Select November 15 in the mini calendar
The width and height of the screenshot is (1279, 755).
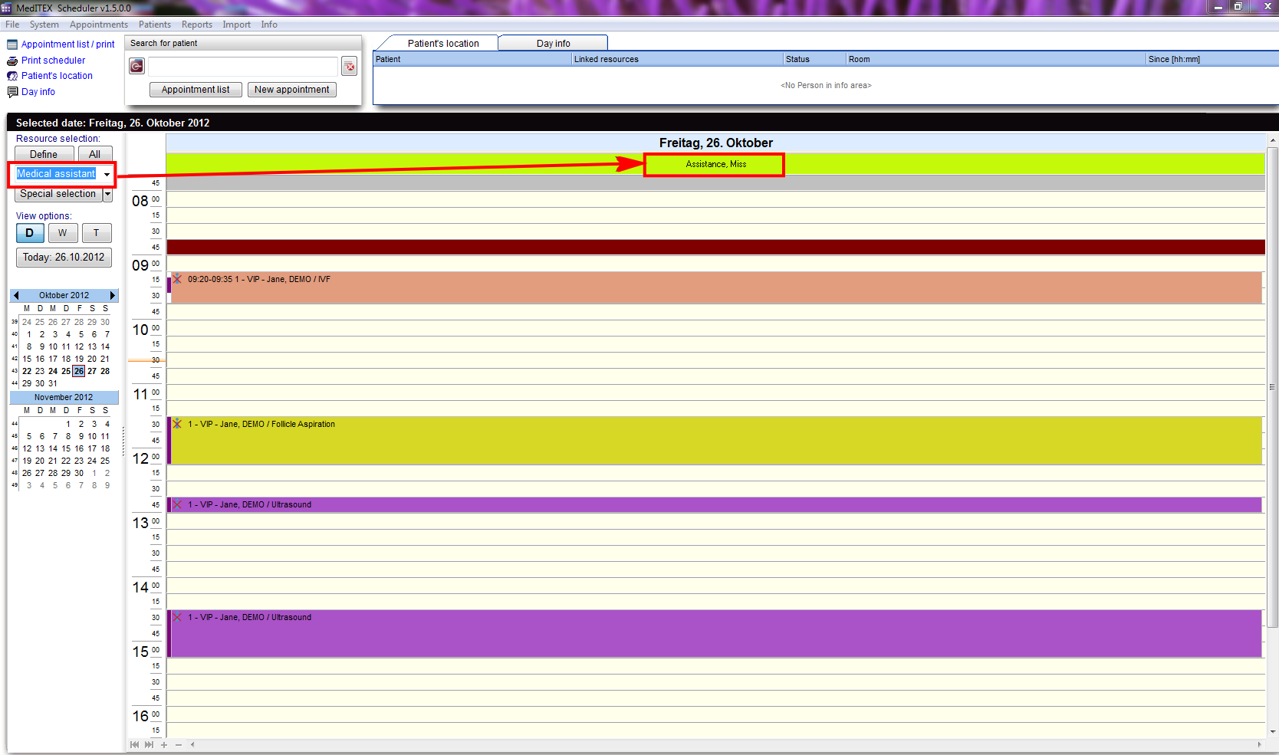(x=66, y=448)
